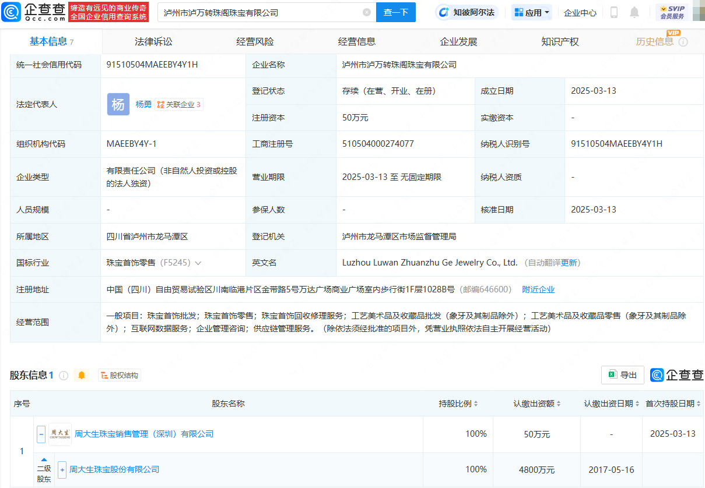Screen dimensions: 705x488
Task: Open 周大生珠宝股份有限公司 link
Action: pyautogui.click(x=114, y=469)
